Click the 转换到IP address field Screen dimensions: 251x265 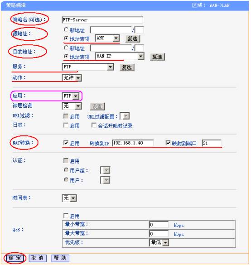pos(133,143)
